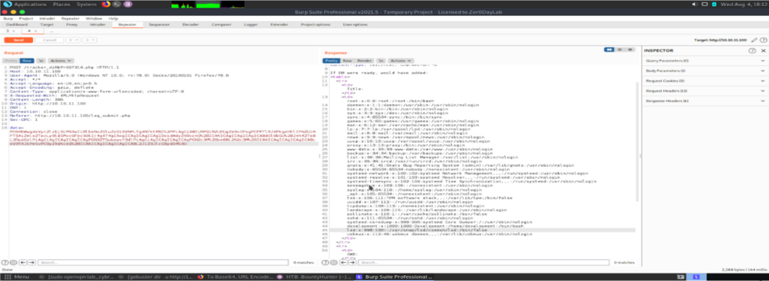Expand Response Headers section in Inspector

pyautogui.click(x=704, y=101)
